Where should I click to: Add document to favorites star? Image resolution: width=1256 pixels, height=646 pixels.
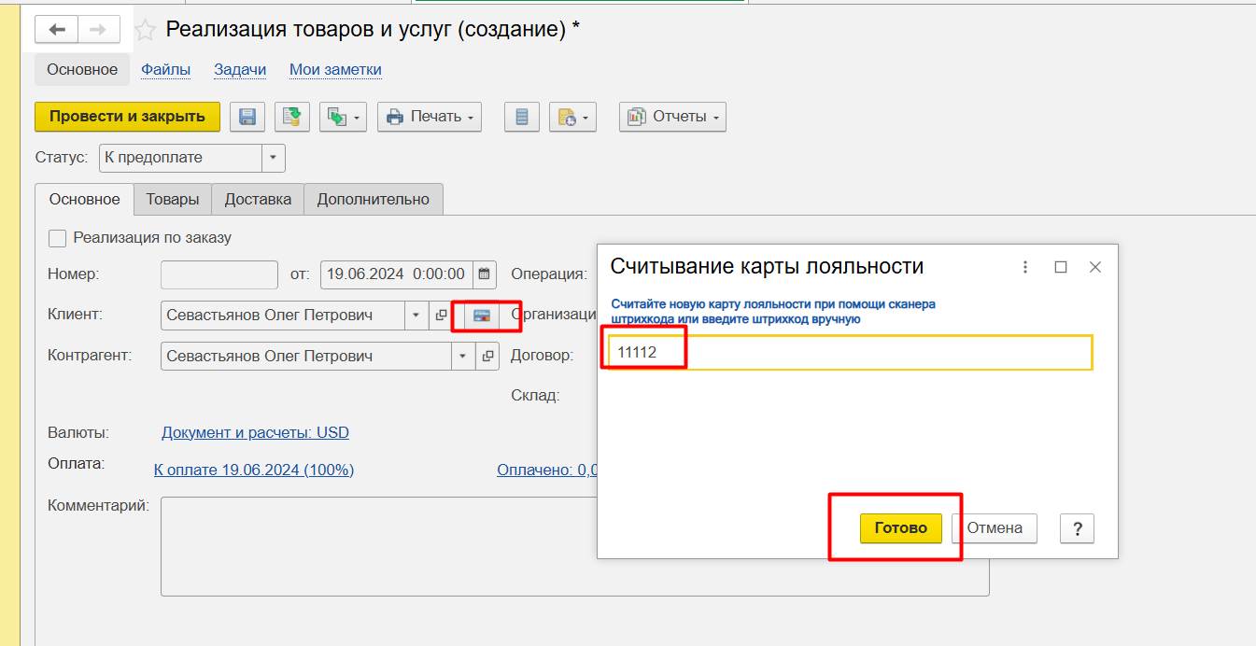tap(145, 30)
